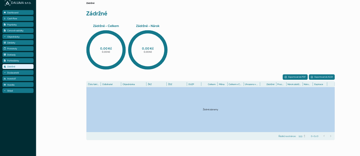The height and width of the screenshot is (156, 360).
Task: Open Poptávky document icon in sidebar
Action: click(5, 25)
